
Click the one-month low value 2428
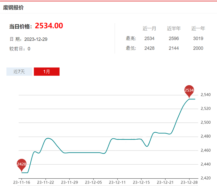tap(149, 48)
